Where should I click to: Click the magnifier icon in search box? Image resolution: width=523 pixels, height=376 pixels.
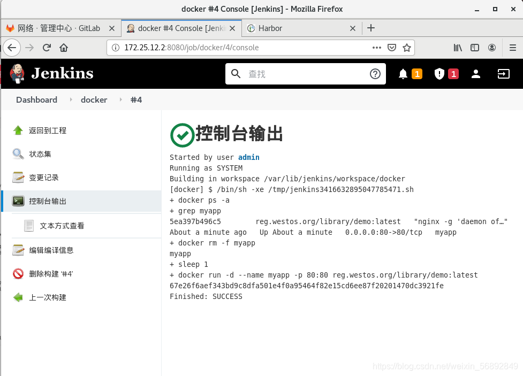pyautogui.click(x=236, y=74)
